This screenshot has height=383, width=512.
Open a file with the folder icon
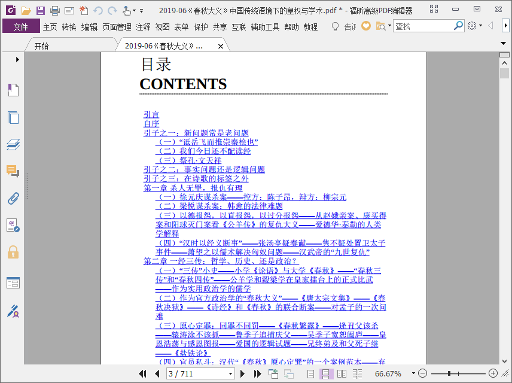(26, 10)
